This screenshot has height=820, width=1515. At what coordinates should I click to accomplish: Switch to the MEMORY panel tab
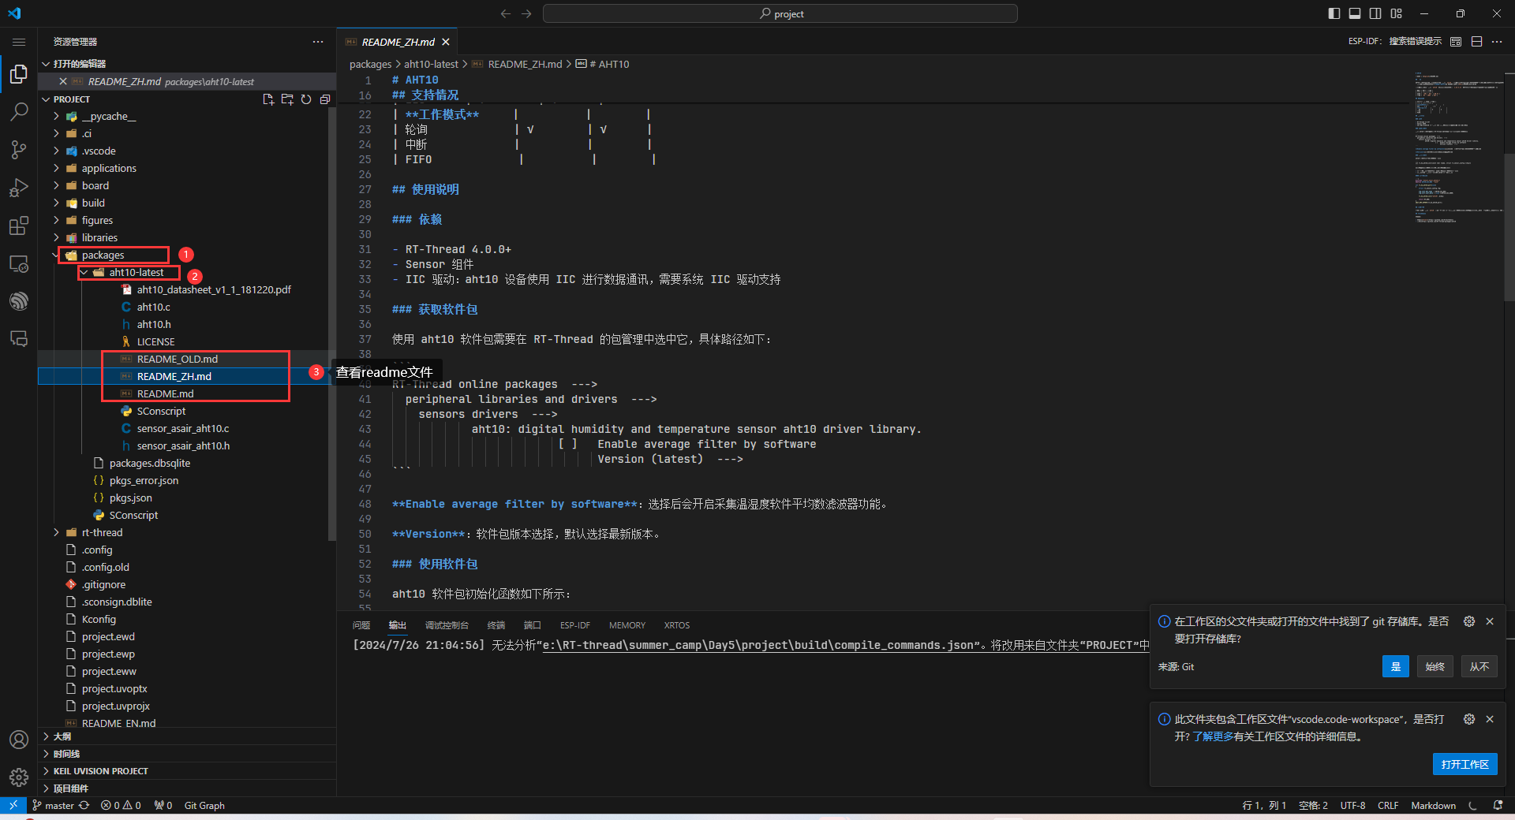pyautogui.click(x=627, y=625)
